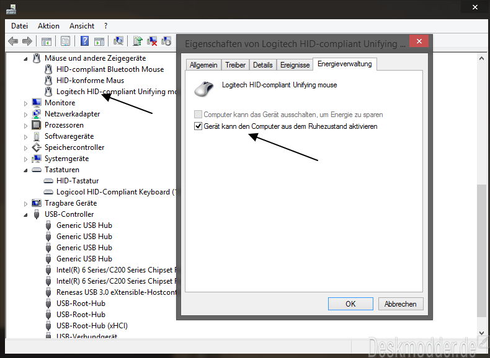Image resolution: width=490 pixels, height=358 pixels.
Task: Select 'HID-Tastatur' in the tree
Action: [78, 181]
